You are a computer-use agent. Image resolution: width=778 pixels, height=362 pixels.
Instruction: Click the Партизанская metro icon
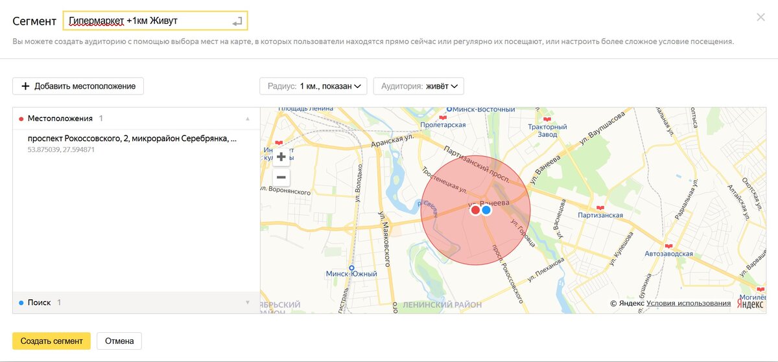click(600, 208)
